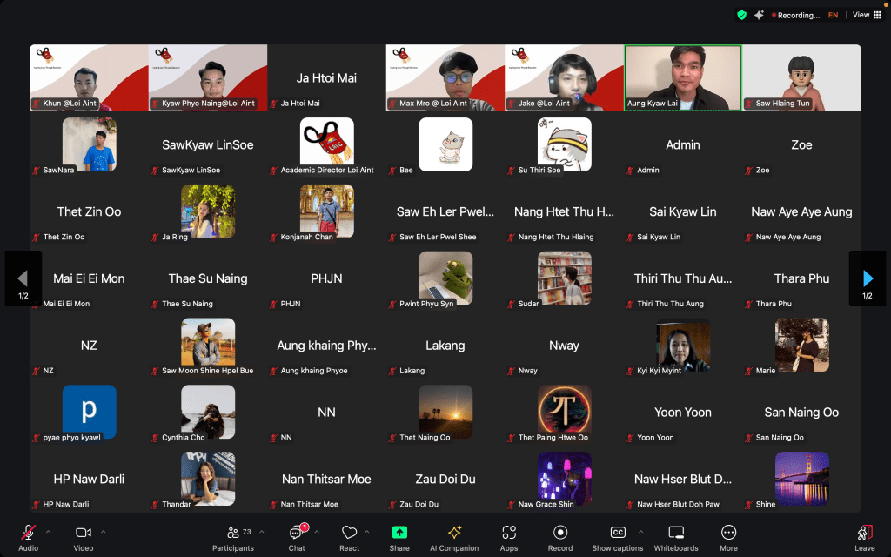891x557 pixels.
Task: Open the Chat panel
Action: tap(297, 538)
